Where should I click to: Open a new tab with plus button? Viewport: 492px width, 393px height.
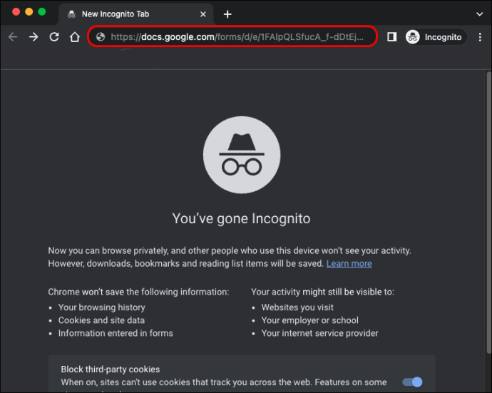[x=227, y=14]
